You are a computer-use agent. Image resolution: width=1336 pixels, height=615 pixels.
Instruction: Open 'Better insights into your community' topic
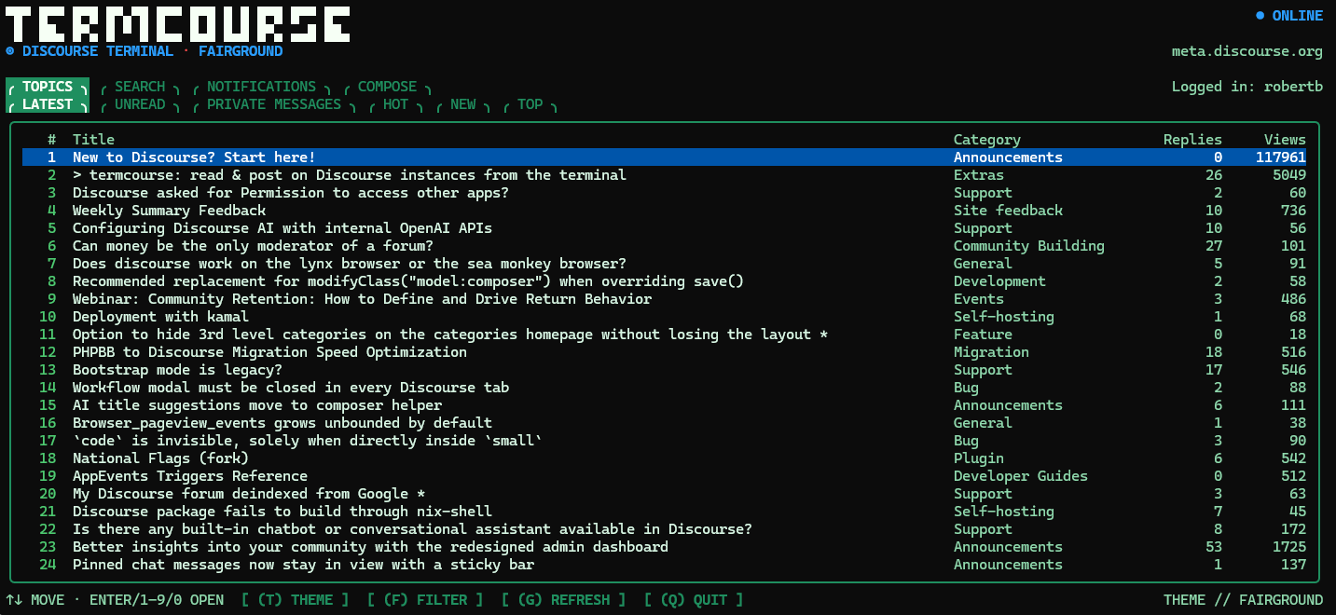pyautogui.click(x=664, y=547)
